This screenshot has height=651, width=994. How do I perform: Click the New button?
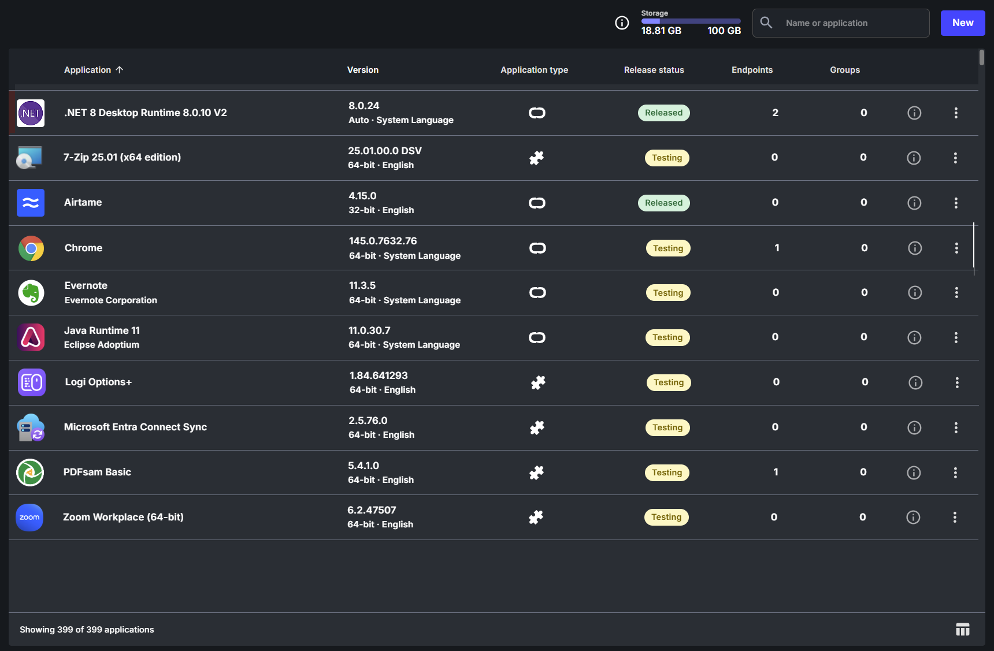(962, 23)
